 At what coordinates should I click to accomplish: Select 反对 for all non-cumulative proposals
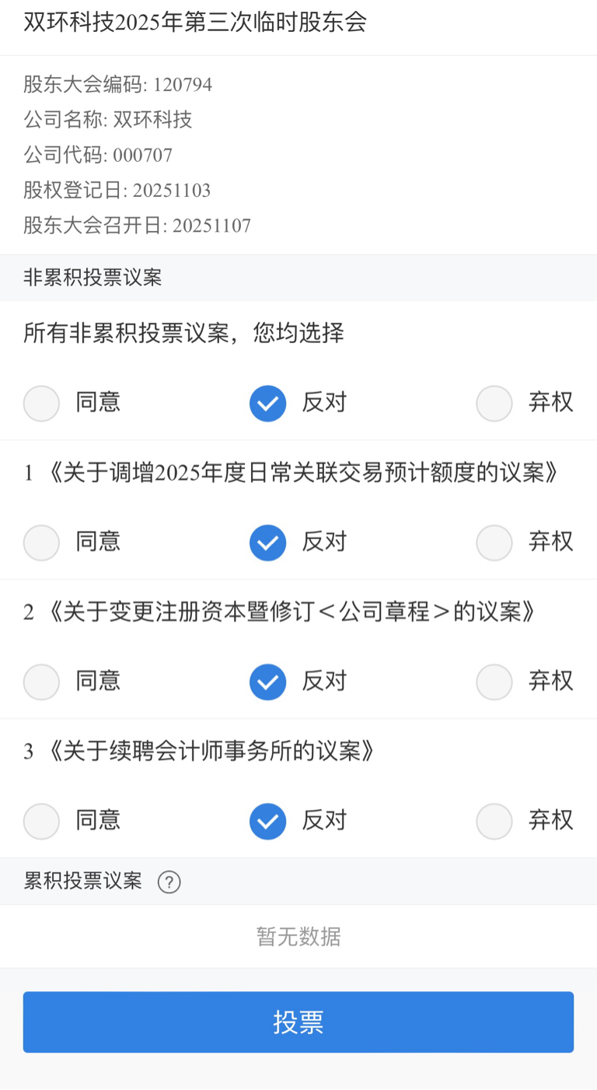(267, 403)
